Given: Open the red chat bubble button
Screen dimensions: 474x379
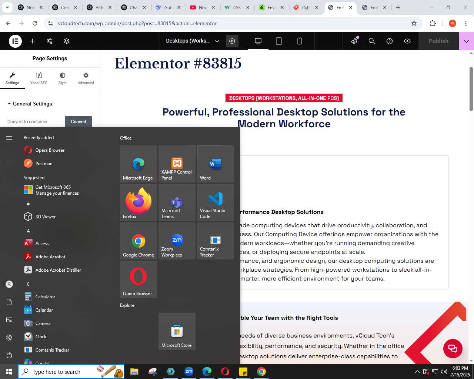Looking at the screenshot, I should (x=453, y=348).
